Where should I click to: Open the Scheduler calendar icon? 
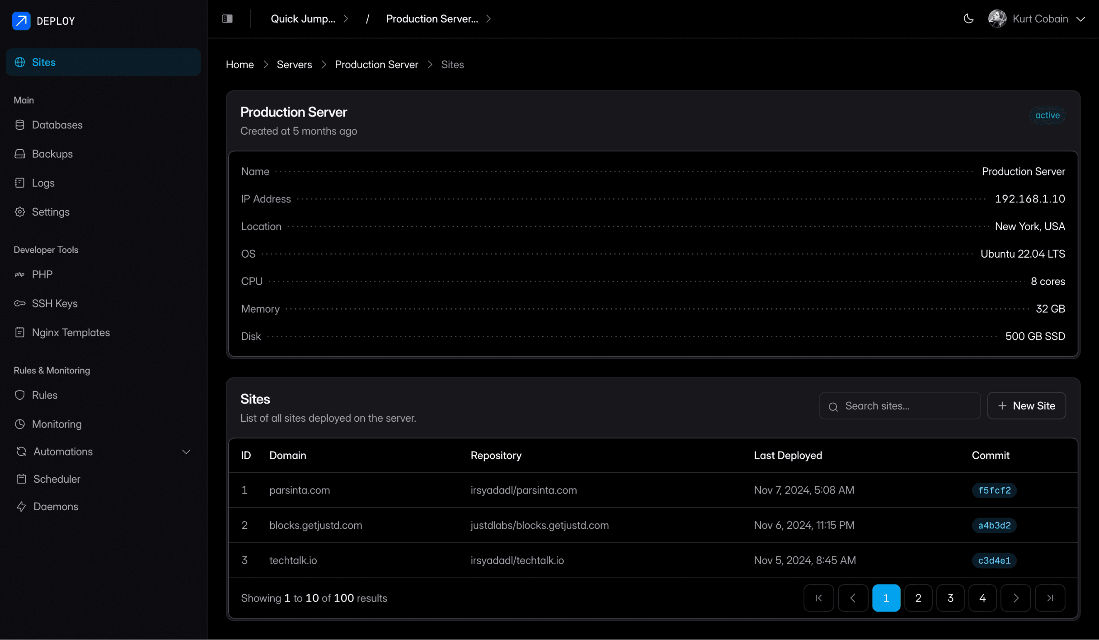pos(21,479)
